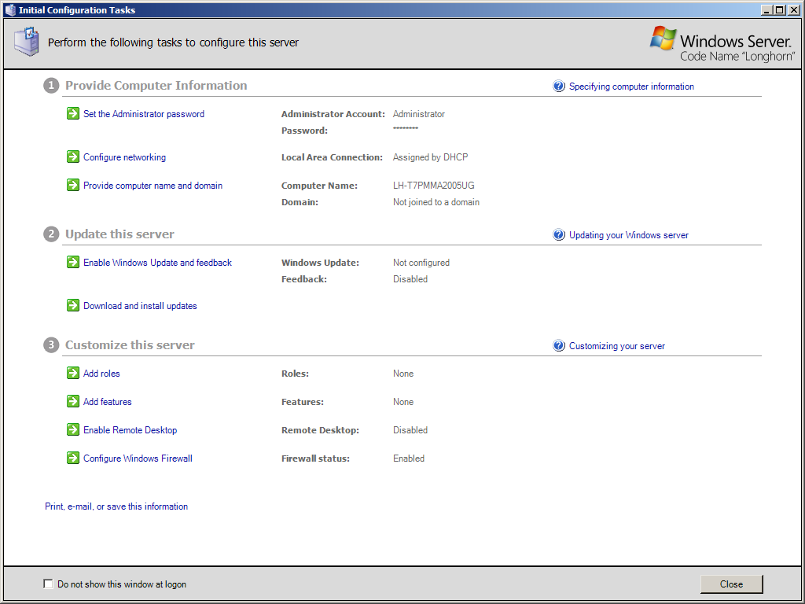Maximize the Initial Configuration Tasks window
Viewport: 805px width, 604px height.
(x=779, y=10)
